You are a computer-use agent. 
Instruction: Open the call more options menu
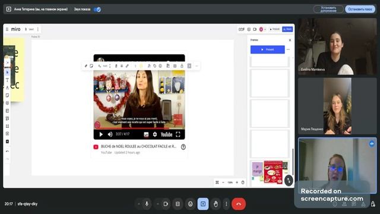[x=226, y=204]
